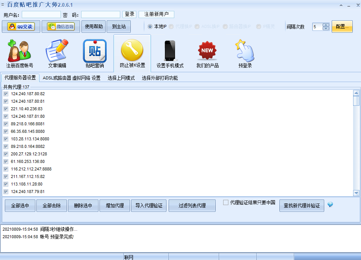Click the proxy list scroll-down arrow
This screenshot has height=260, width=361.
[356, 193]
